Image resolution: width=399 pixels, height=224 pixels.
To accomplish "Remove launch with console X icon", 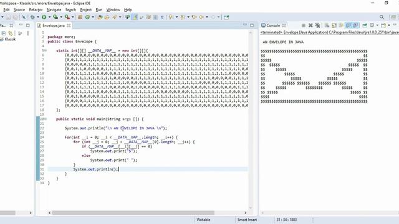I will [310, 26].
